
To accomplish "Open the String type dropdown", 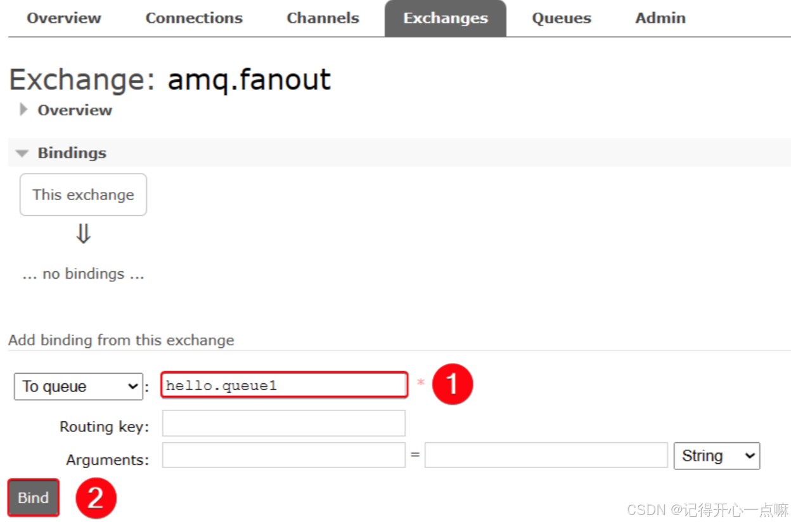I will (x=716, y=455).
